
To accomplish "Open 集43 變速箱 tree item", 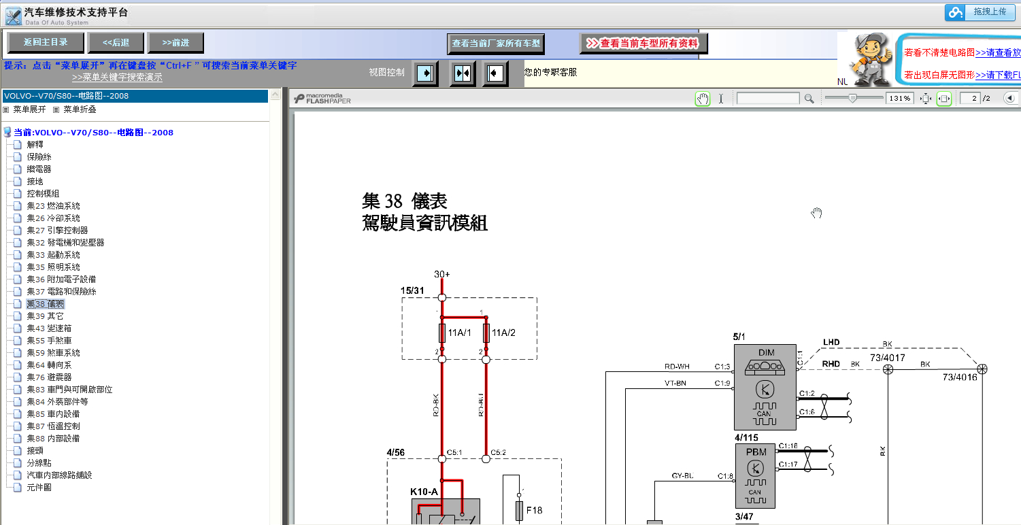I will pos(50,328).
